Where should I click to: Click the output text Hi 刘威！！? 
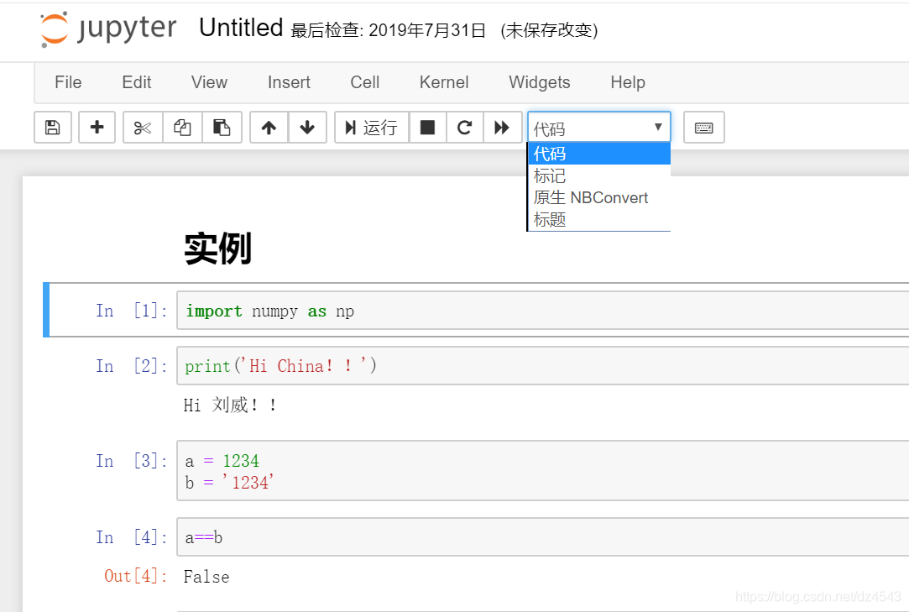(x=230, y=405)
